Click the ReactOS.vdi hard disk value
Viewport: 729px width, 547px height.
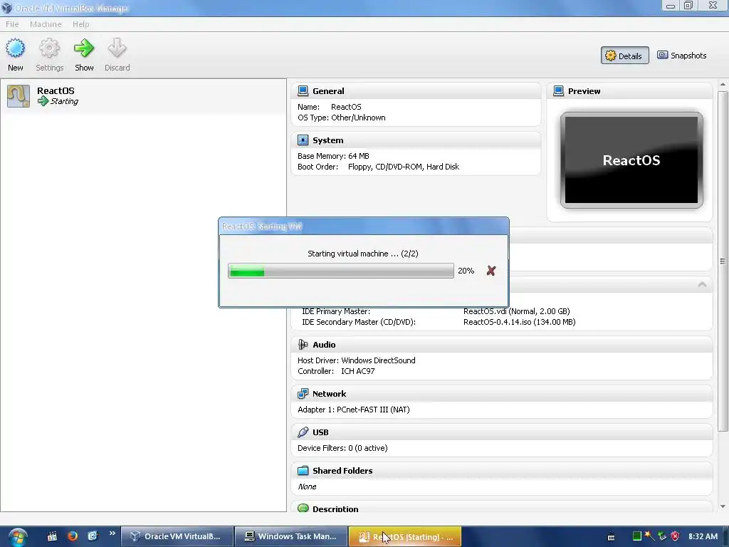pos(517,311)
